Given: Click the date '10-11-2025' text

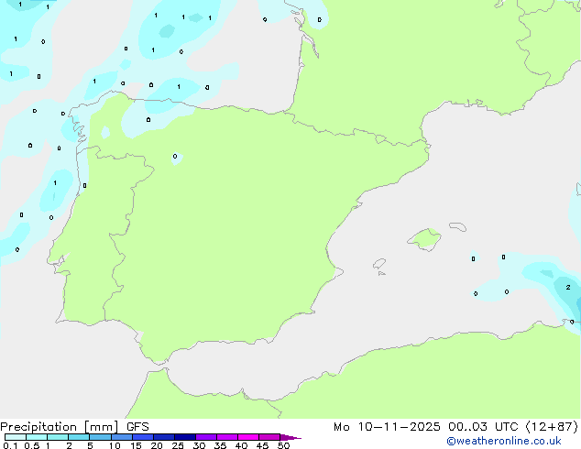Looking at the screenshot, I should (399, 427).
